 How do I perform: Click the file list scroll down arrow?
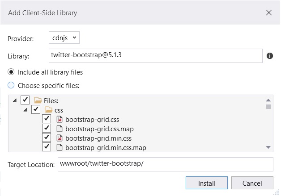click(268, 147)
